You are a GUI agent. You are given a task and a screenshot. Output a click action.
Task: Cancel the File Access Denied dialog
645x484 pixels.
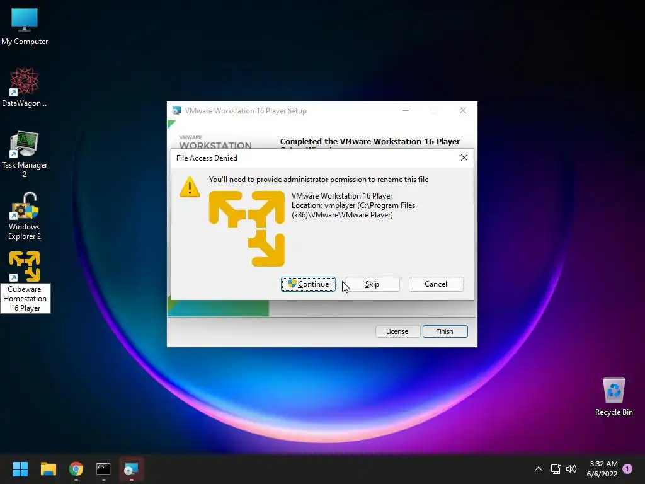(x=436, y=284)
